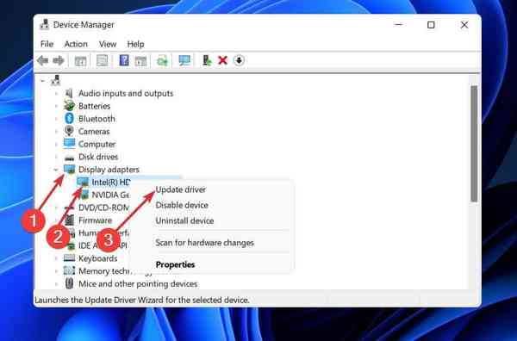Select Properties in the context menu
This screenshot has width=517, height=341.
(x=175, y=264)
